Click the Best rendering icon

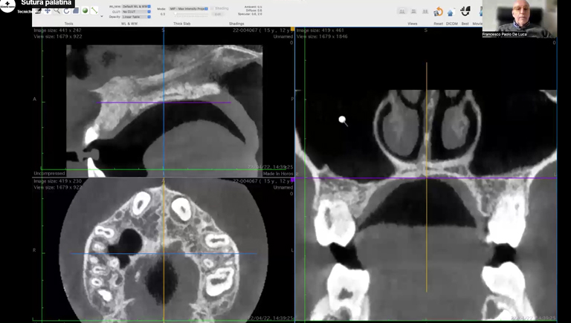click(465, 12)
